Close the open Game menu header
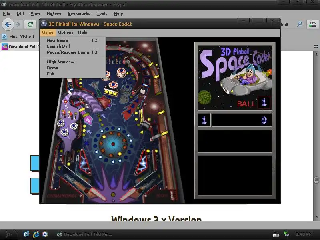Screen dimensions: 320x240 [x=48, y=32]
